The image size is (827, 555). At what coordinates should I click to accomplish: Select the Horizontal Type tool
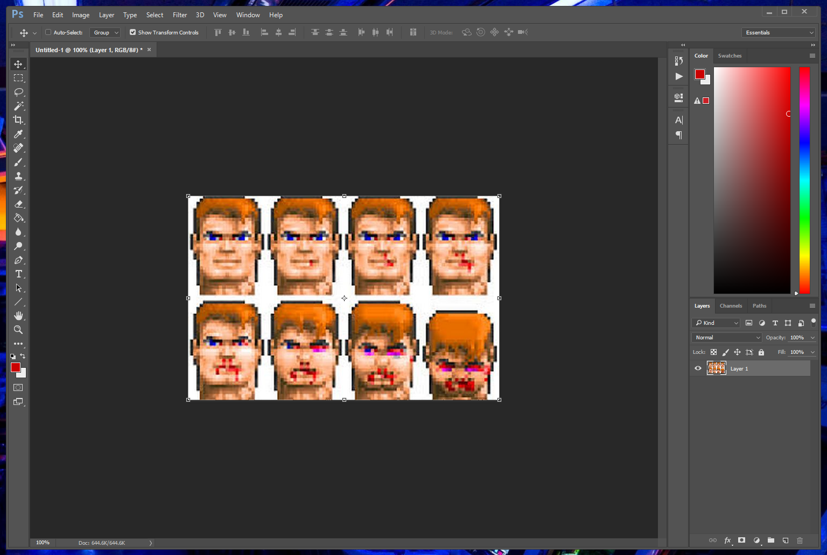[18, 274]
